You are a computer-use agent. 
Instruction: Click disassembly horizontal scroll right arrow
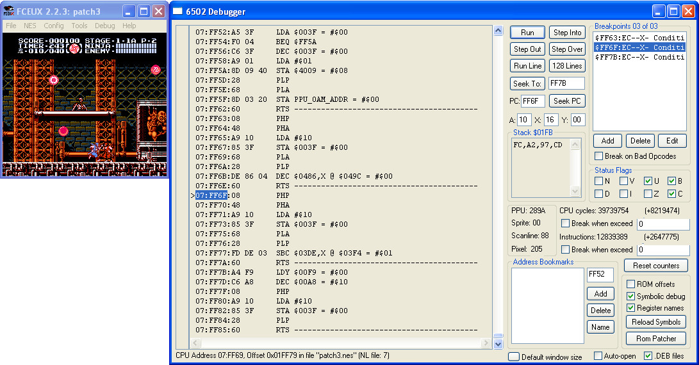click(486, 343)
